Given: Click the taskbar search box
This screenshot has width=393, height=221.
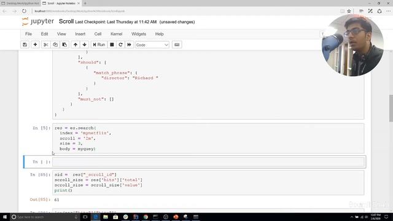Looking at the screenshot, I should pos(45,217).
